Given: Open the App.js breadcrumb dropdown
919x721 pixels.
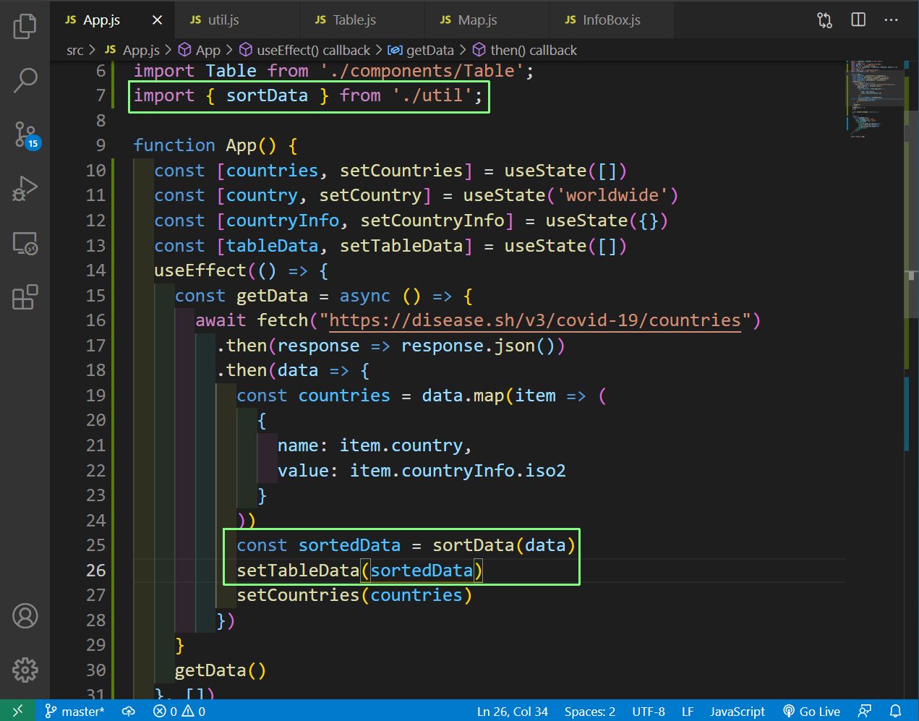Looking at the screenshot, I should pyautogui.click(x=132, y=51).
